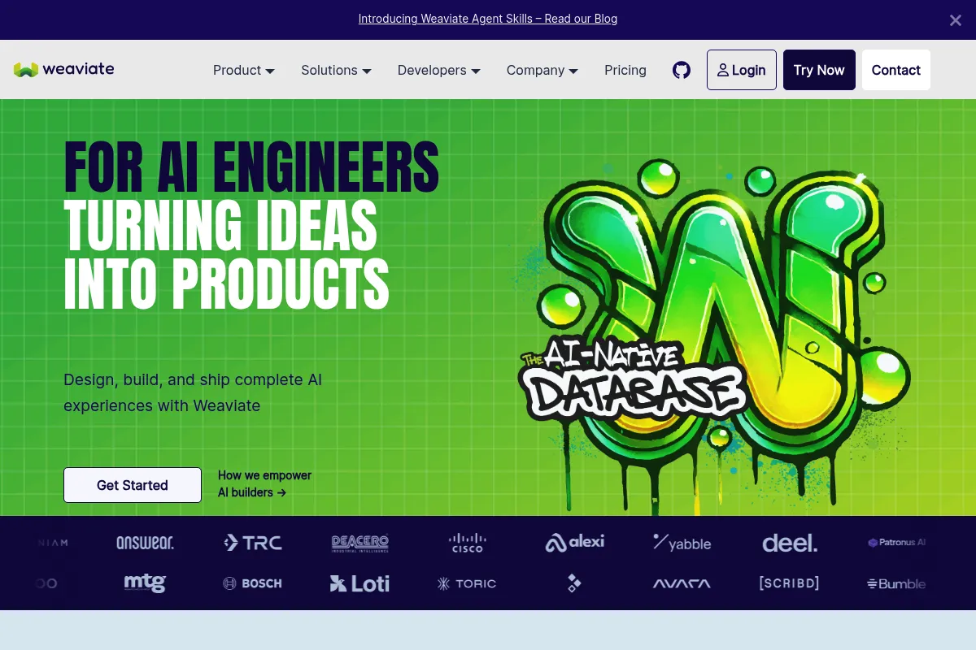Click the 'Design, build, and ship' tagline text
This screenshot has width=976, height=650.
pyautogui.click(x=193, y=392)
